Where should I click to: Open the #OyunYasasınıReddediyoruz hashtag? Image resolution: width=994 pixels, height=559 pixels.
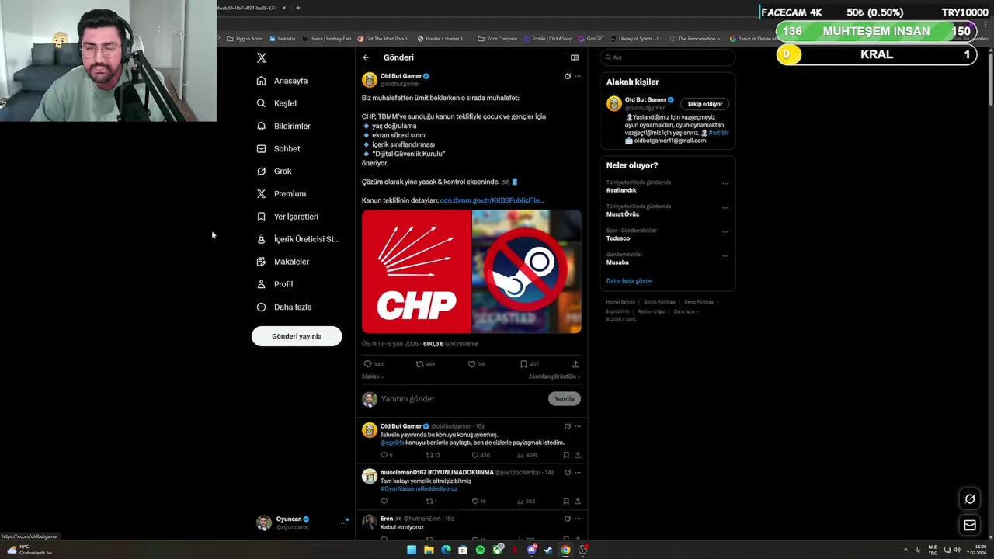point(419,489)
